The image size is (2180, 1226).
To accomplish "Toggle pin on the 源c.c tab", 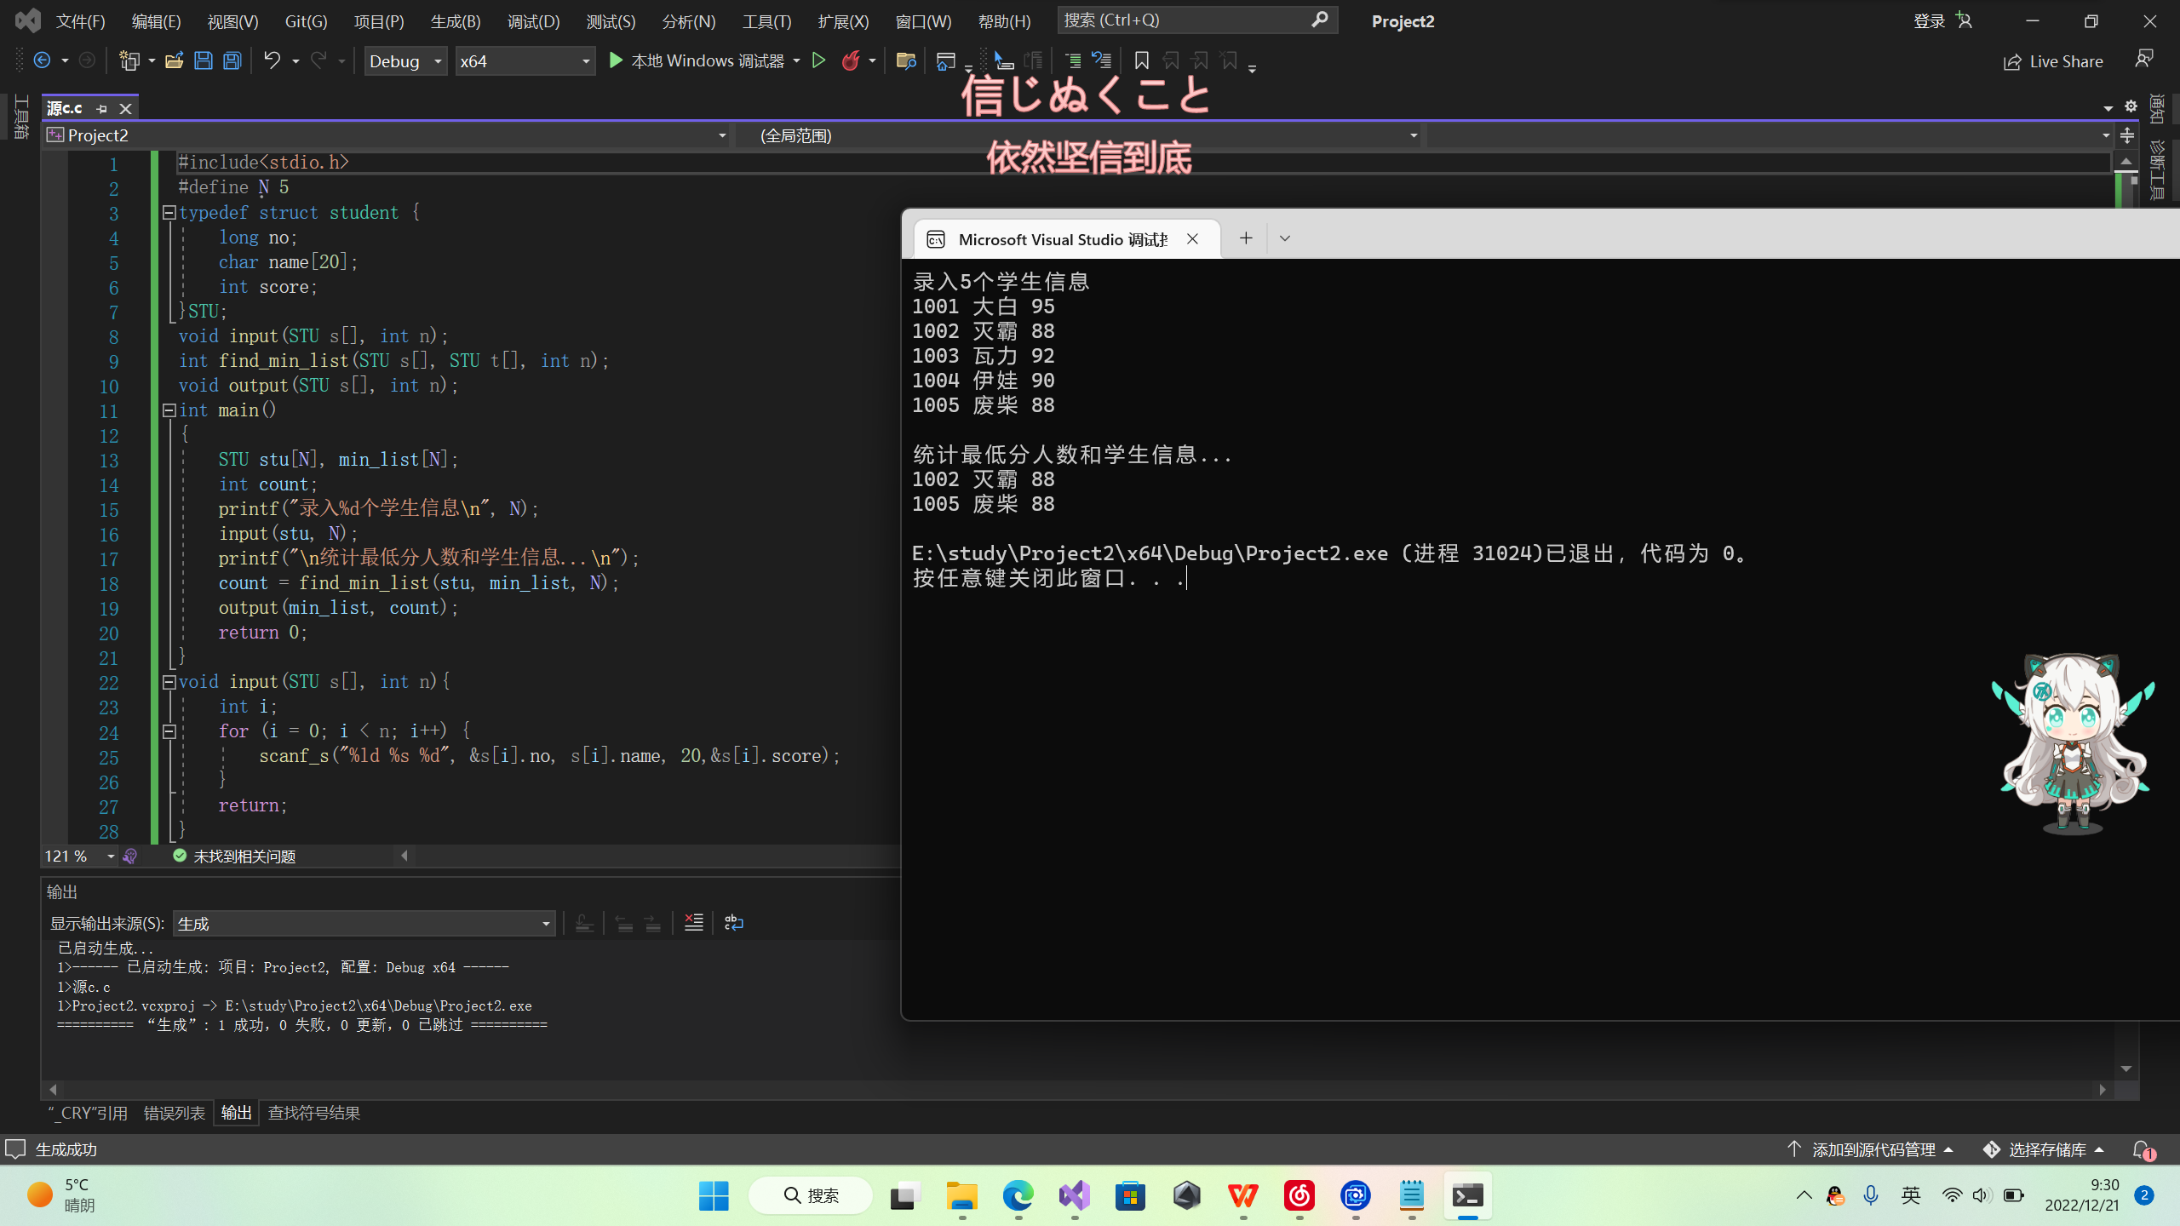I will pos(102,108).
